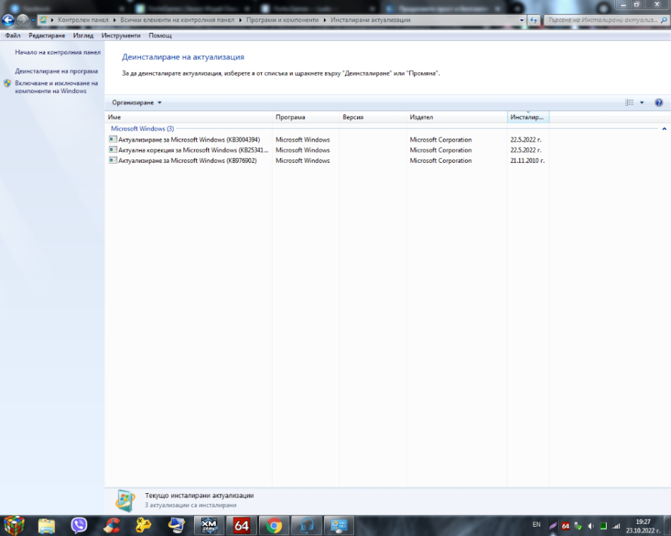The height and width of the screenshot is (536, 671).
Task: Select update KB976902 row
Action: pyautogui.click(x=327, y=161)
